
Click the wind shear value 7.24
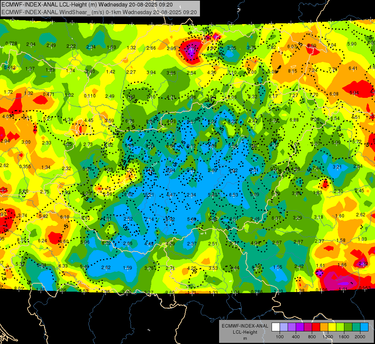coord(313,70)
